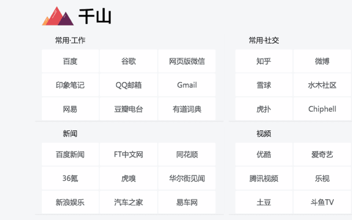Open the 雪球 link
The height and width of the screenshot is (220, 352).
click(x=264, y=85)
